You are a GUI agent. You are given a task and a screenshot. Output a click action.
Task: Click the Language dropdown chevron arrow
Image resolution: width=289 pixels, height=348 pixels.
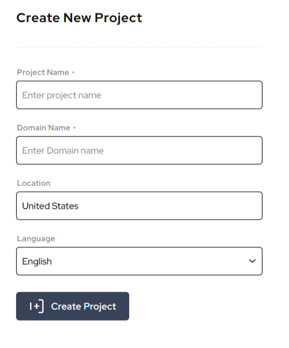click(x=252, y=261)
